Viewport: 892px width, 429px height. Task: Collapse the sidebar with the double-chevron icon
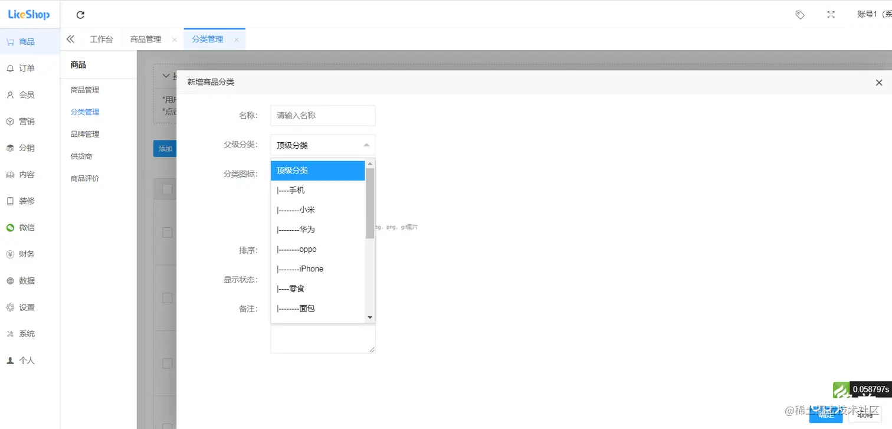70,39
